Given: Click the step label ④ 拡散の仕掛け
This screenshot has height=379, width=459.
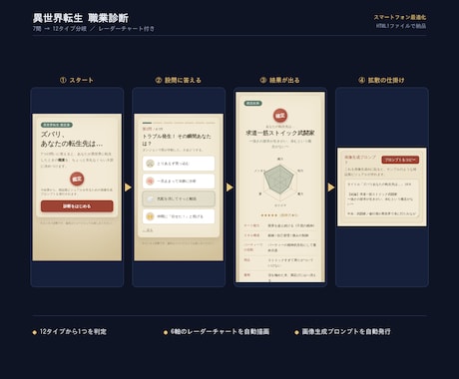Looking at the screenshot, I should tap(381, 80).
